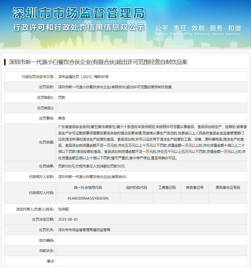The width and height of the screenshot is (251, 268).
Task: Click the legal representative name 刘诗颖
Action: click(x=63, y=209)
